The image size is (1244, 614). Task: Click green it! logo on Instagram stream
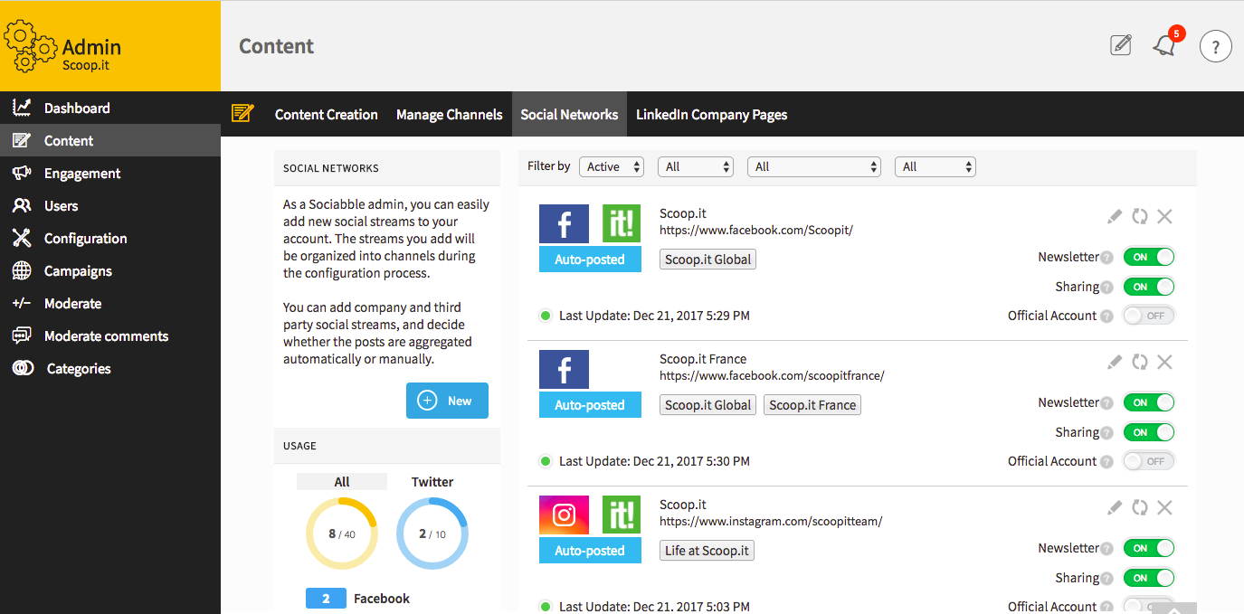pos(622,515)
